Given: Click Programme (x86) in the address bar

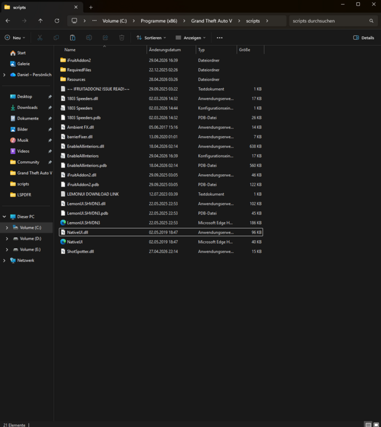Looking at the screenshot, I should 159,20.
